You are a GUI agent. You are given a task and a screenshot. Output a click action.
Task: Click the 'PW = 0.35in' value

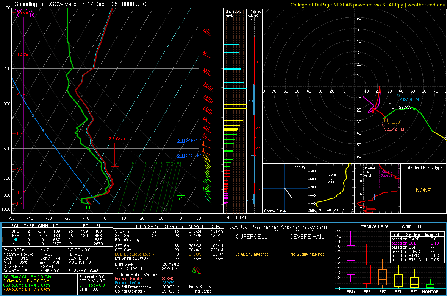[14, 250]
